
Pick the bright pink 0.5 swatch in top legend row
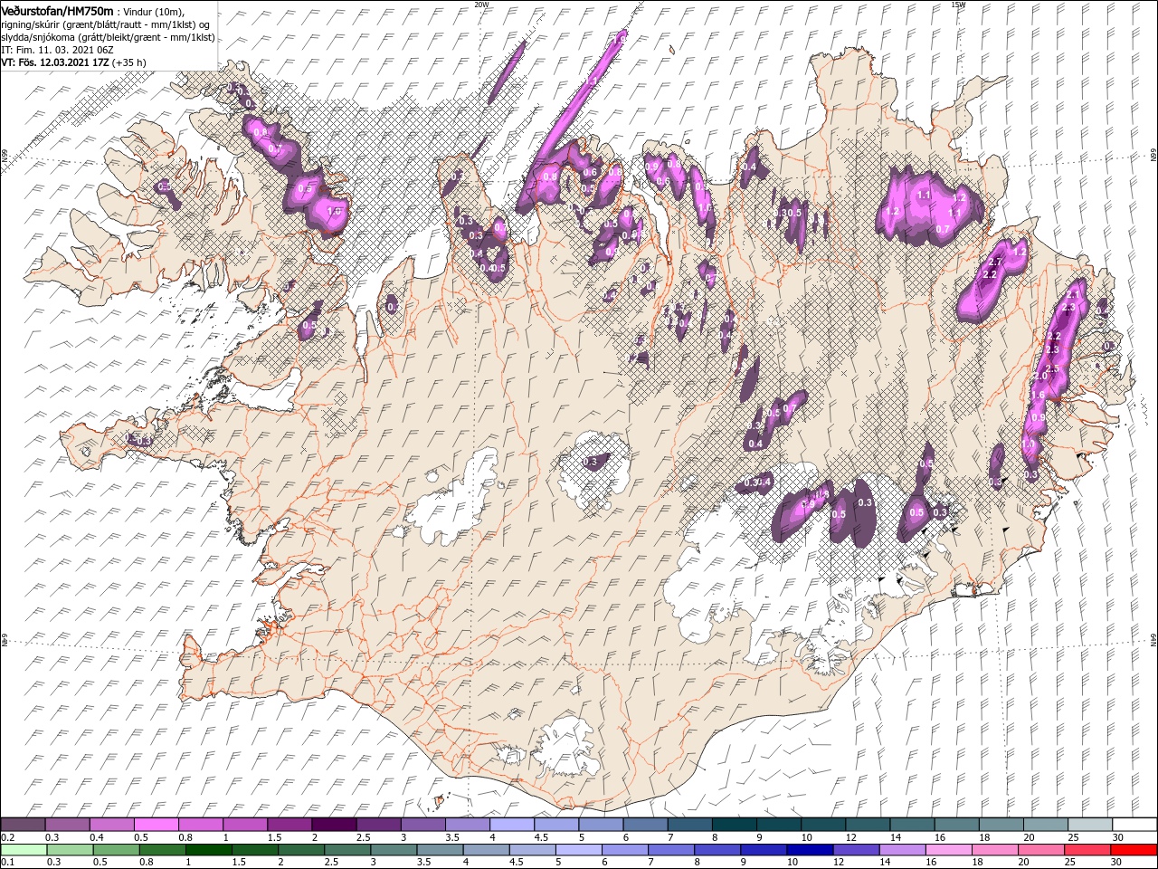(157, 825)
